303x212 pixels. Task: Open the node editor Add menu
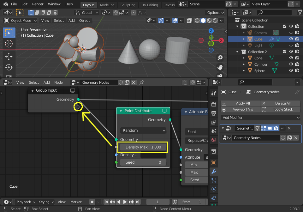[x=47, y=82]
